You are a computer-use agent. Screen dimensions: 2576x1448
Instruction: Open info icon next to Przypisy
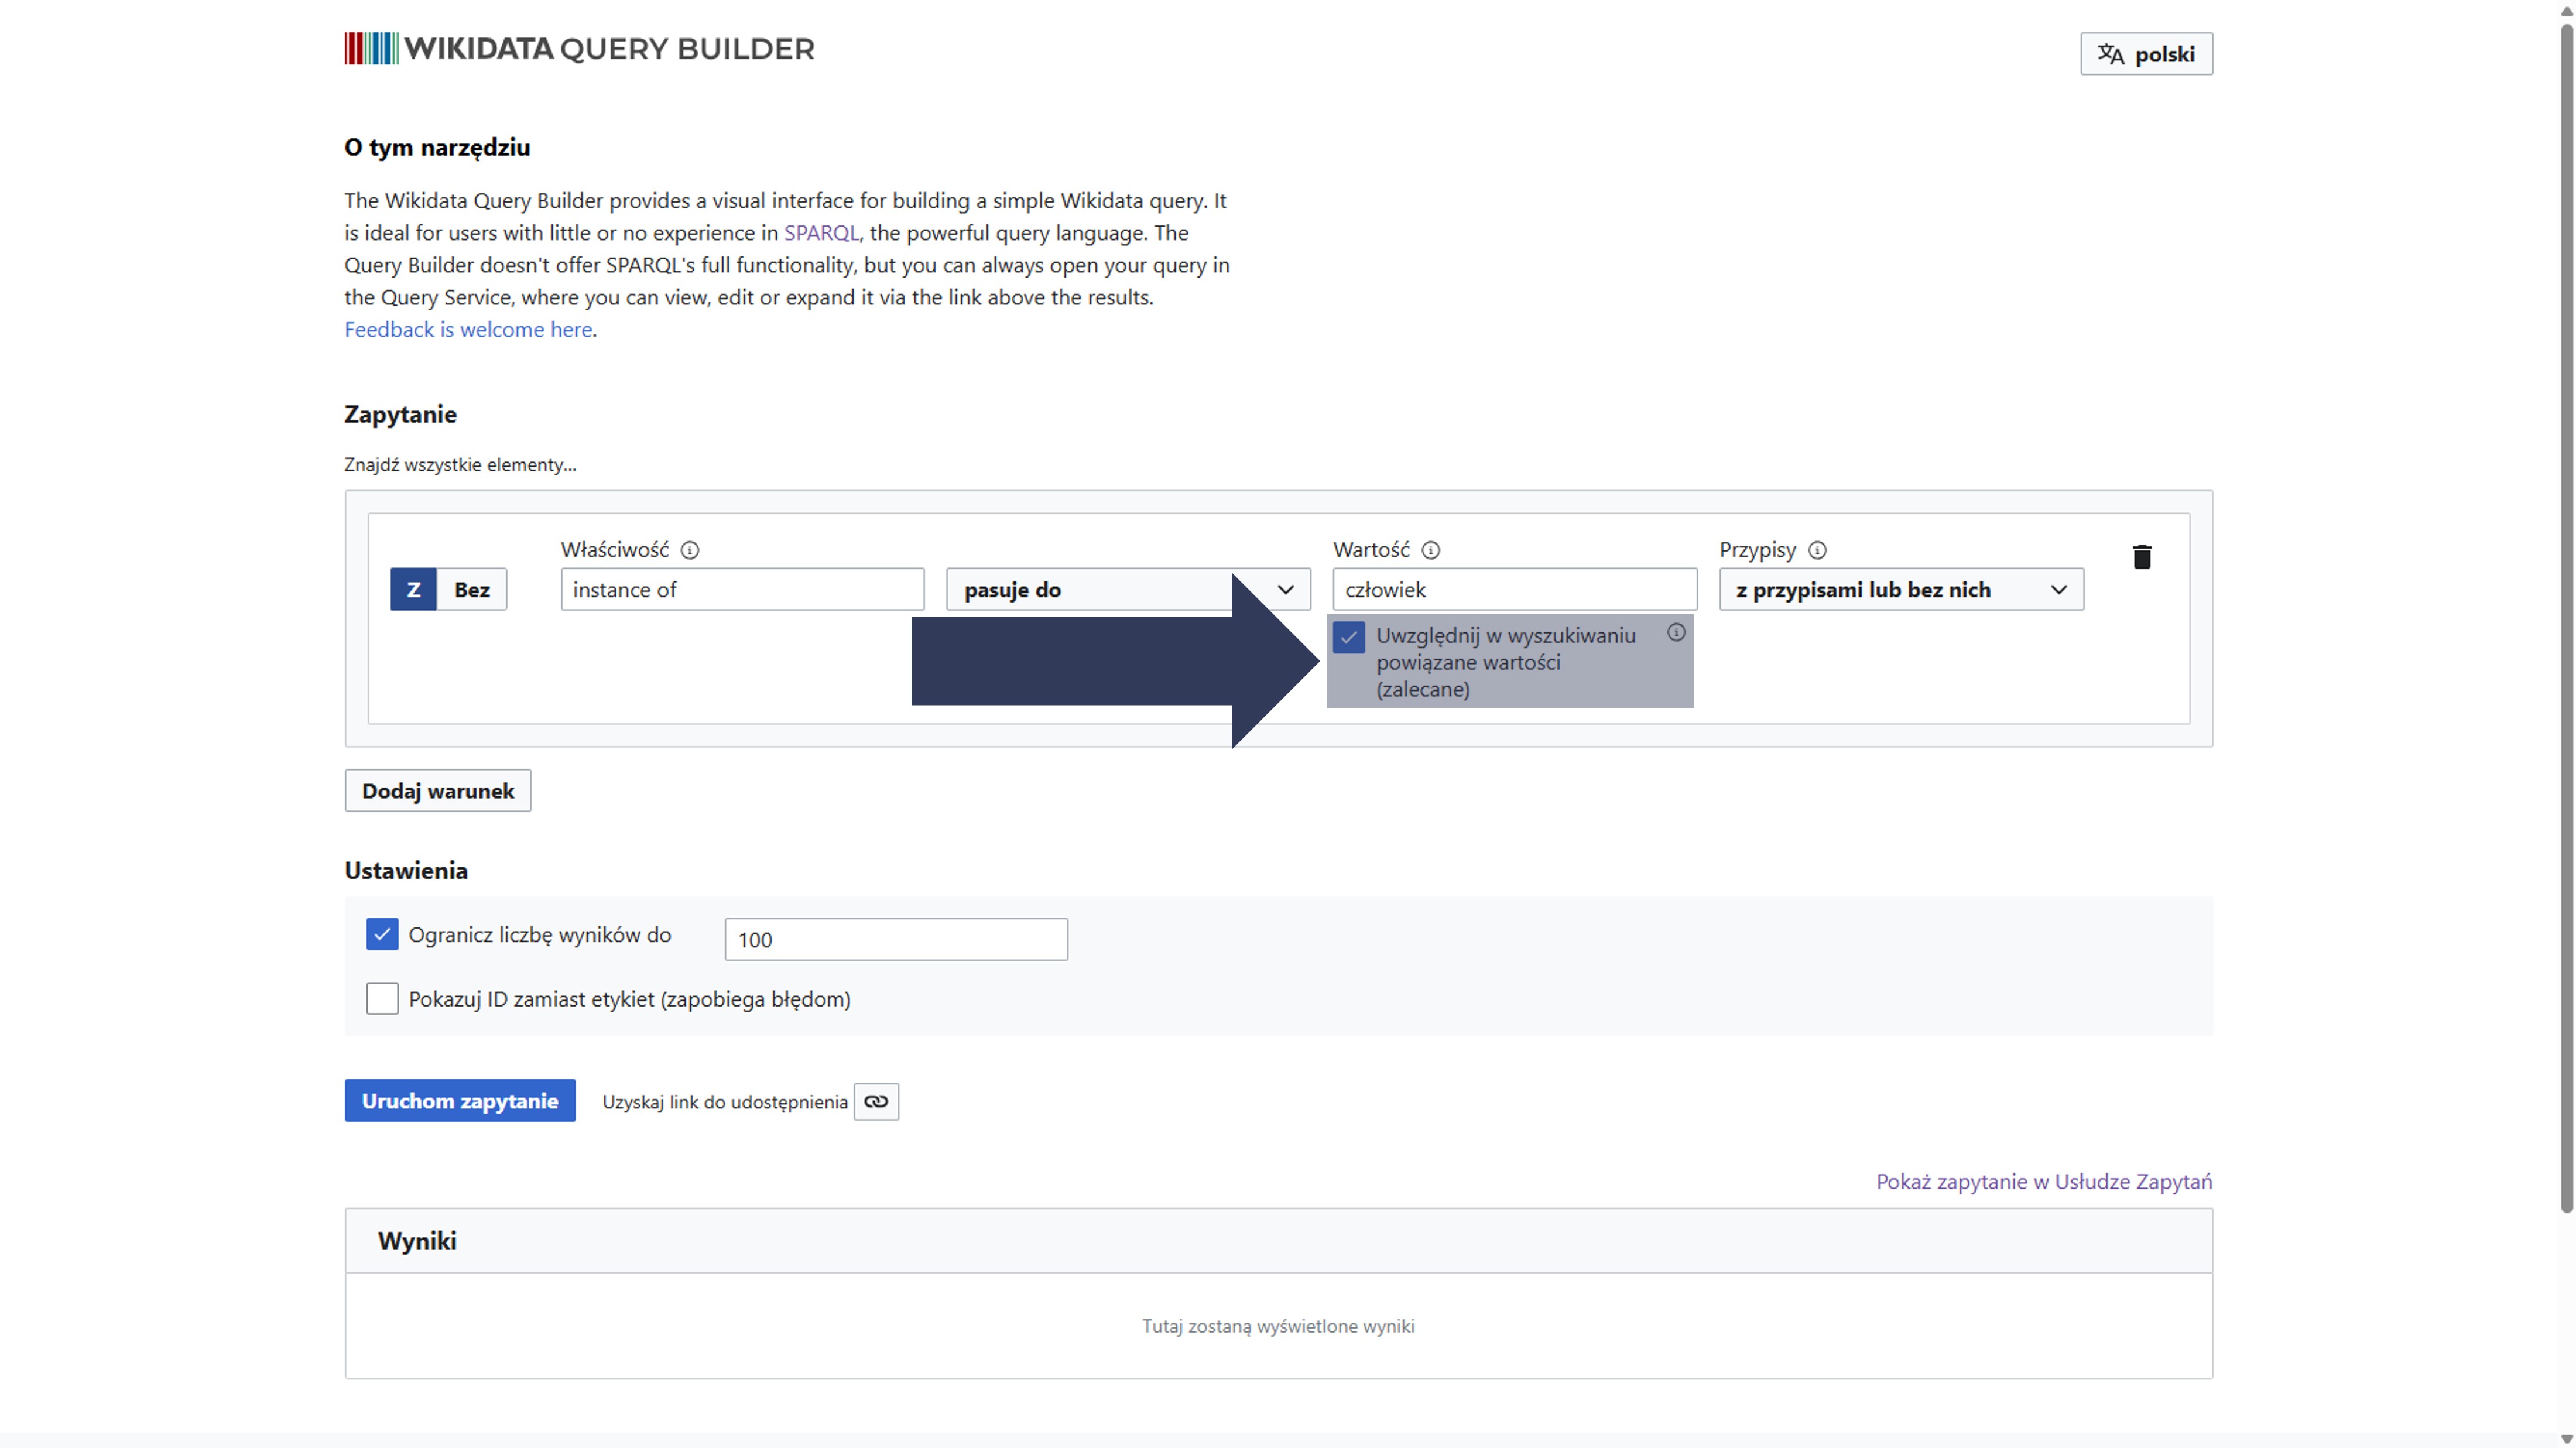[1818, 550]
